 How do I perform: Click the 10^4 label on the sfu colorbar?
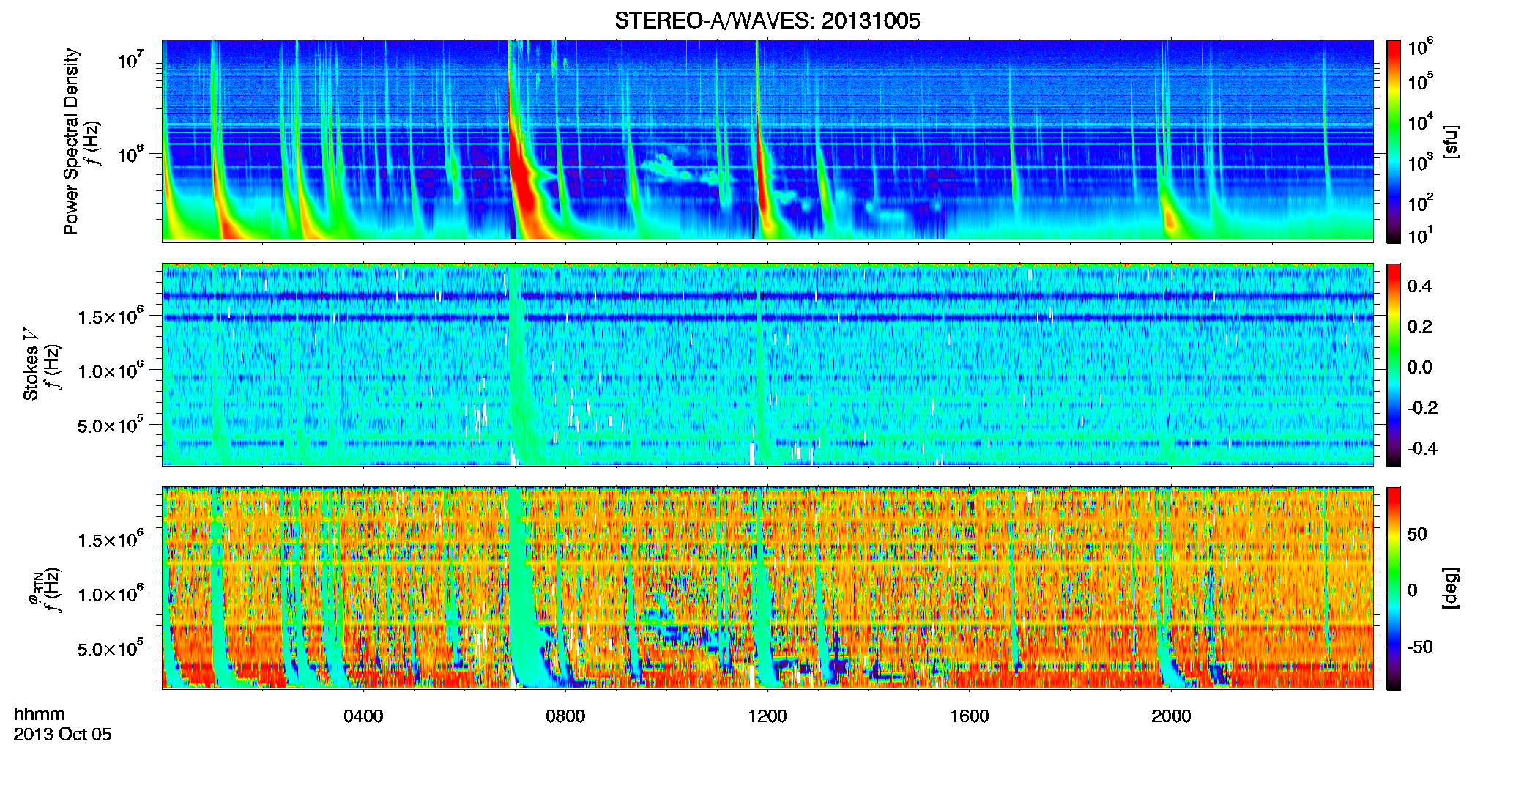point(1421,122)
